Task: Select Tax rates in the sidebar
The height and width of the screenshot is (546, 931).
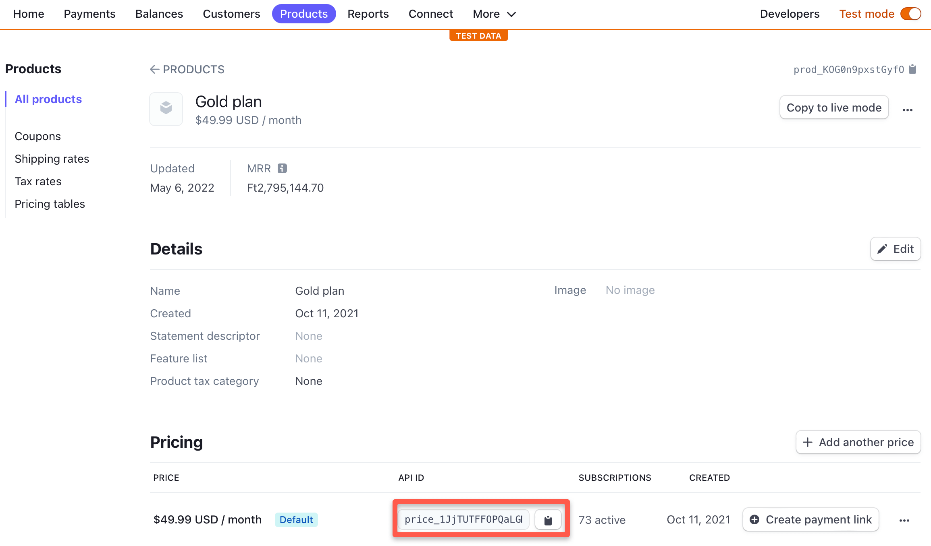Action: pos(38,181)
